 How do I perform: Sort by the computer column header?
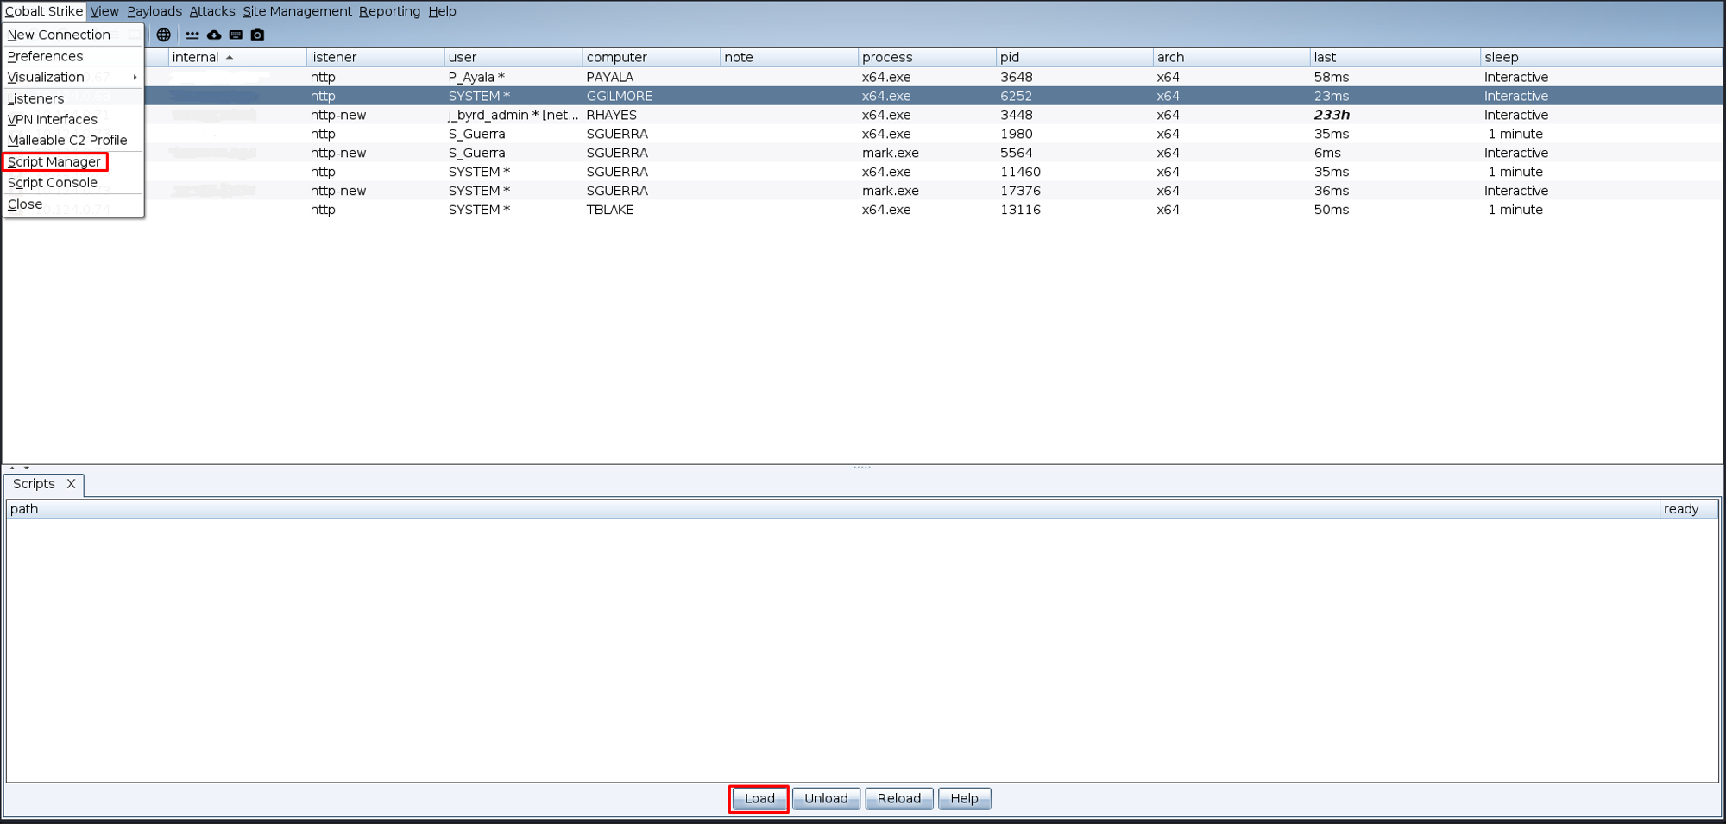(652, 57)
